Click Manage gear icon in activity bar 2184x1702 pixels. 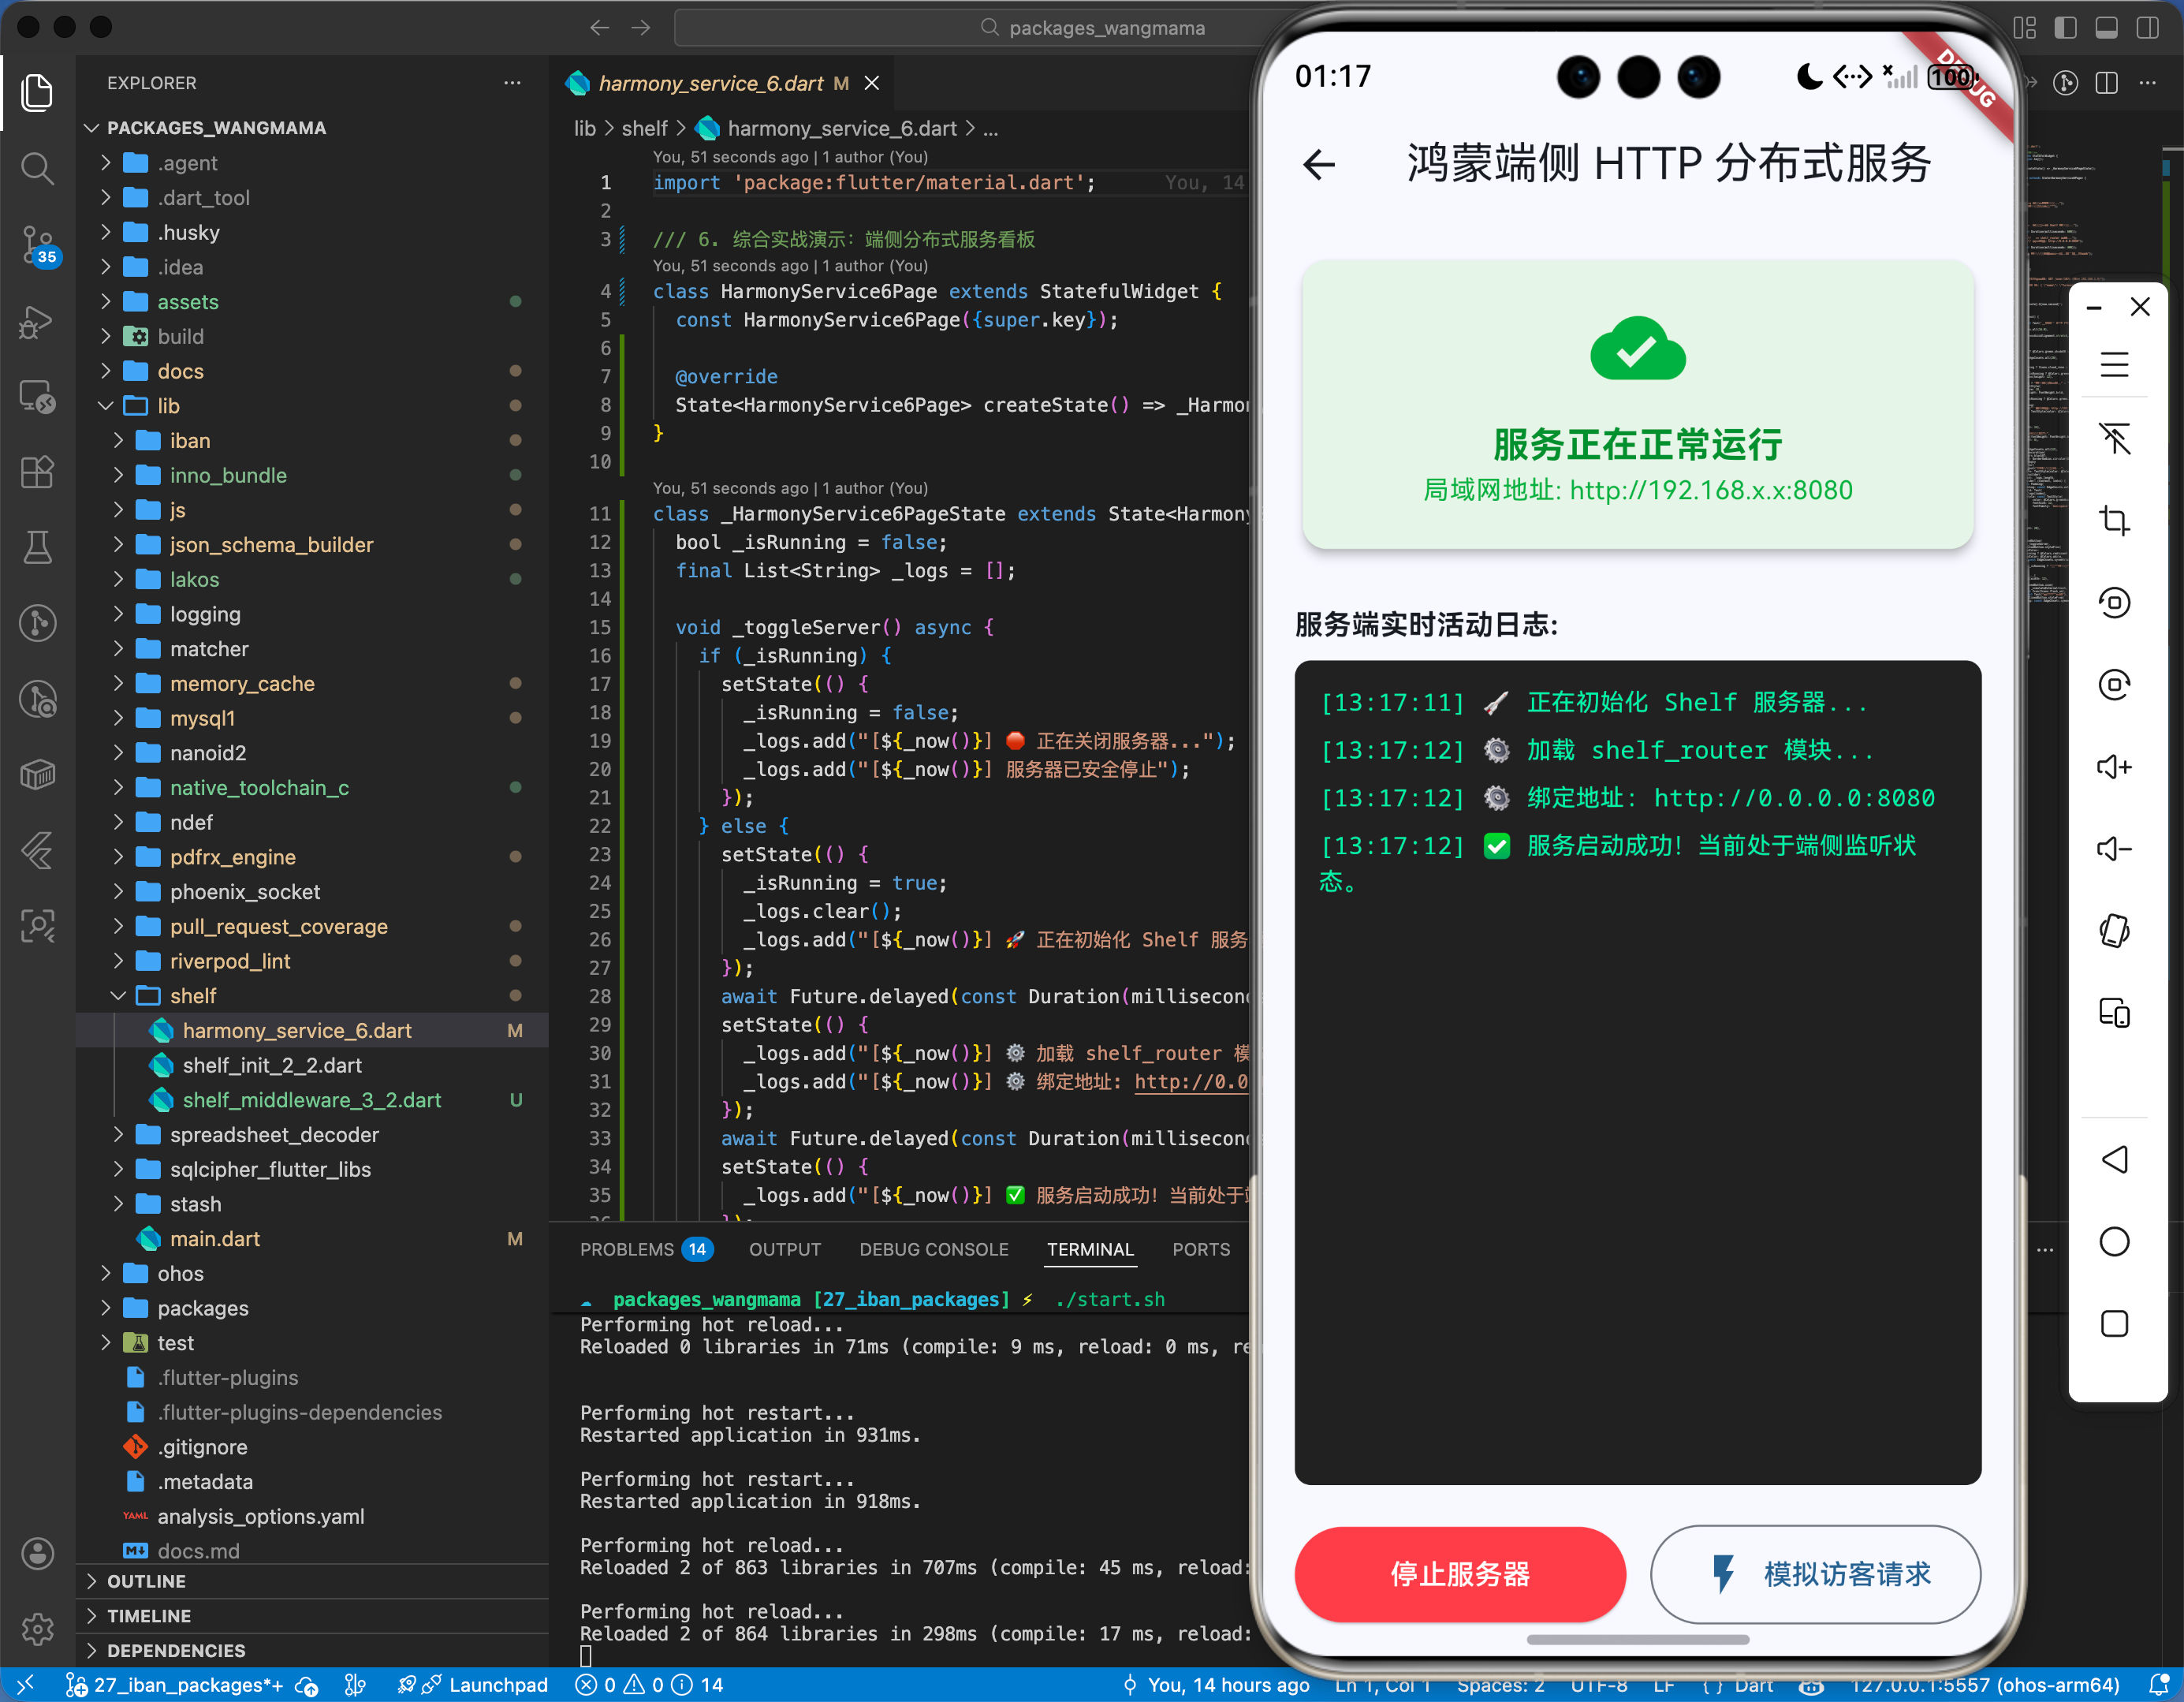(x=37, y=1628)
